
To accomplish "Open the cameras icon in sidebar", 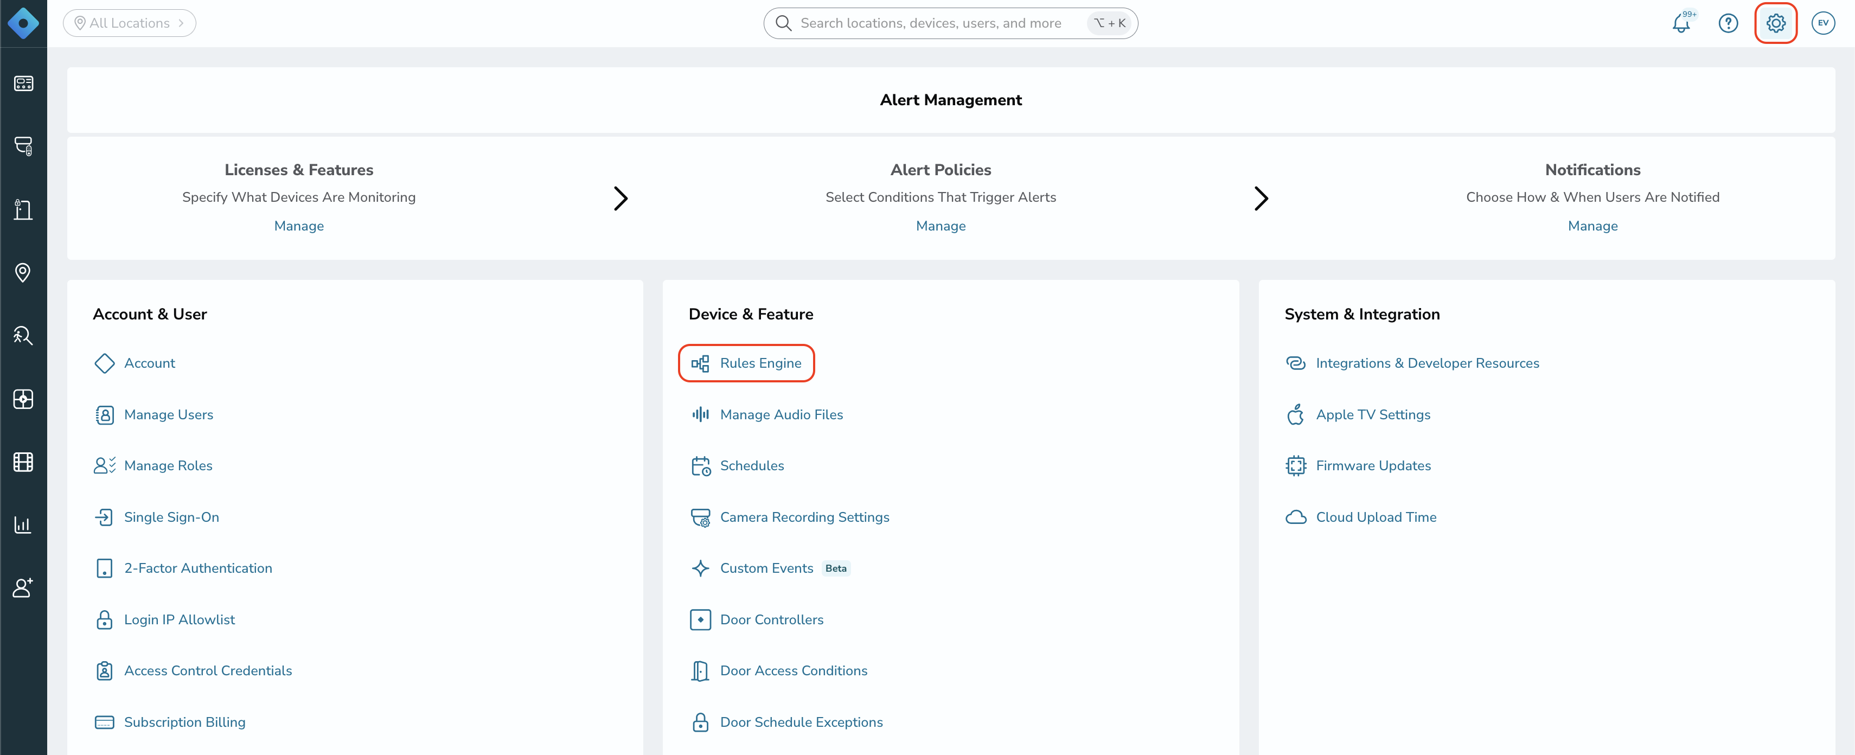I will pos(23,146).
